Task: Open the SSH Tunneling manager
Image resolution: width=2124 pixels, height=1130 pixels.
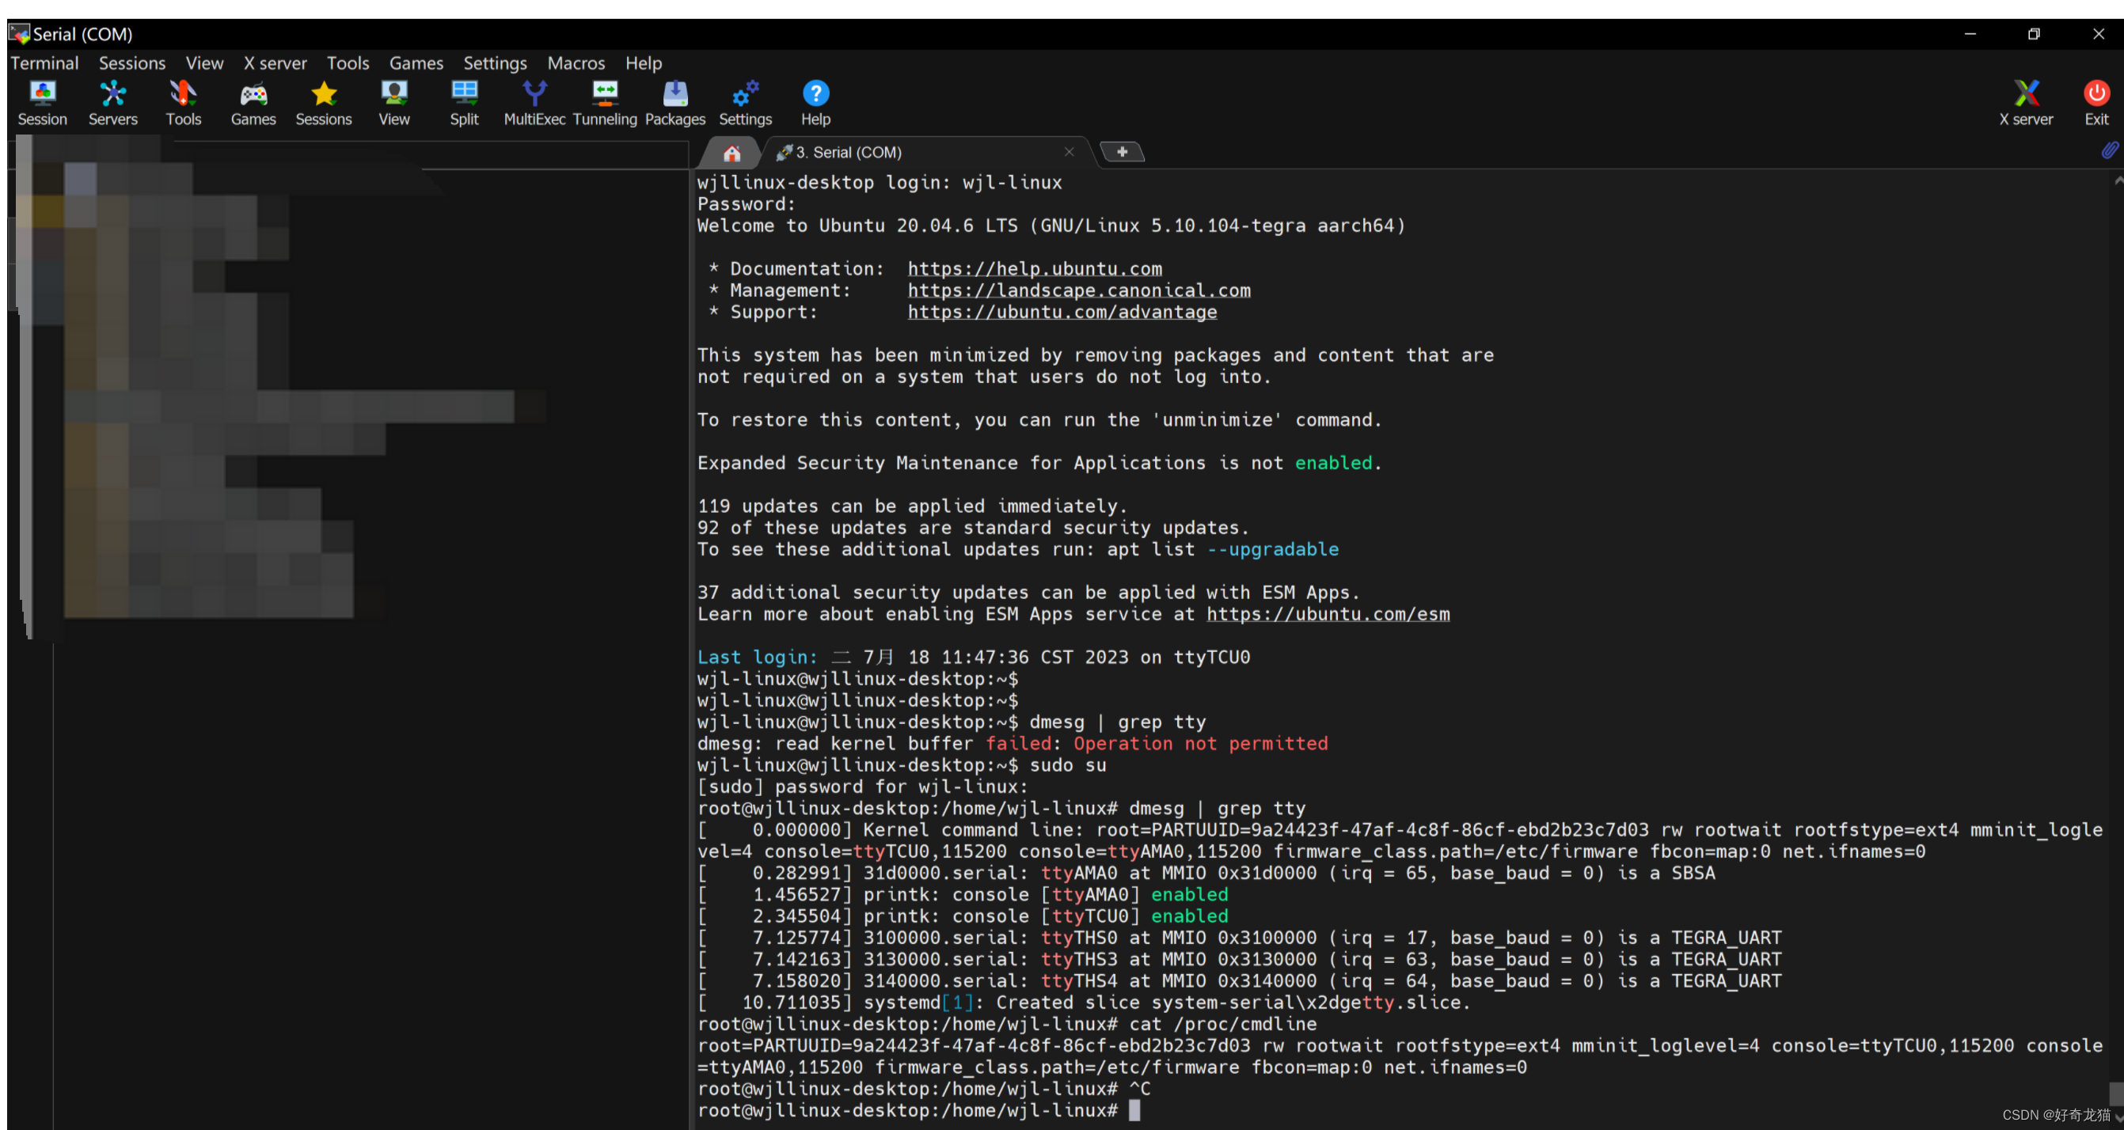Action: pos(604,100)
